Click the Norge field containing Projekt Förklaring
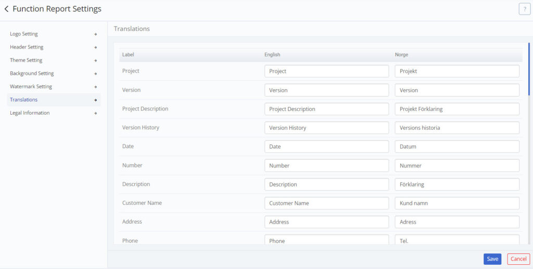Viewport: 533px width, 269px height. tap(457, 109)
